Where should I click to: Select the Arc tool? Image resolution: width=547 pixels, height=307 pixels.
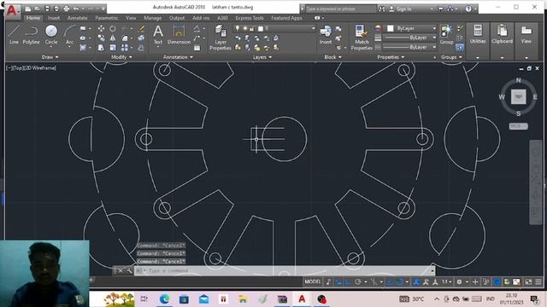click(69, 34)
